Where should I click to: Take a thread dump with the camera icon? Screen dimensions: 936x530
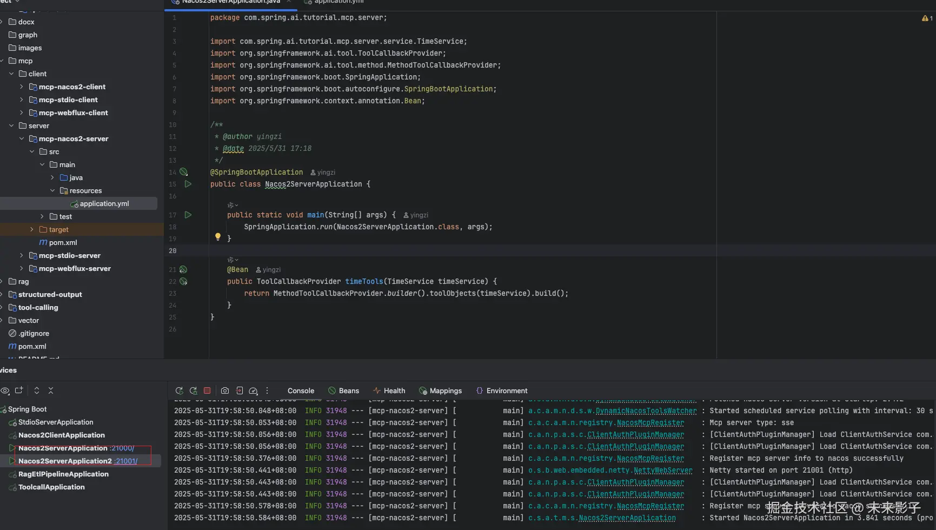click(x=225, y=390)
